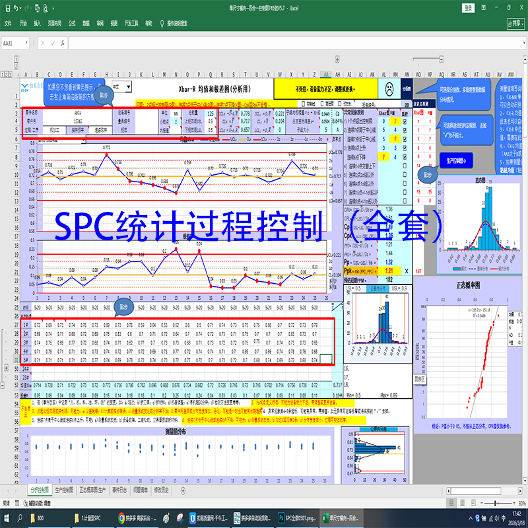Click the vertical scrollbar up arrow
This screenshot has width=528, height=528.
tap(525, 59)
